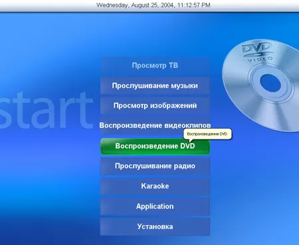Click the green Воспроизведение DVD button

(155, 146)
